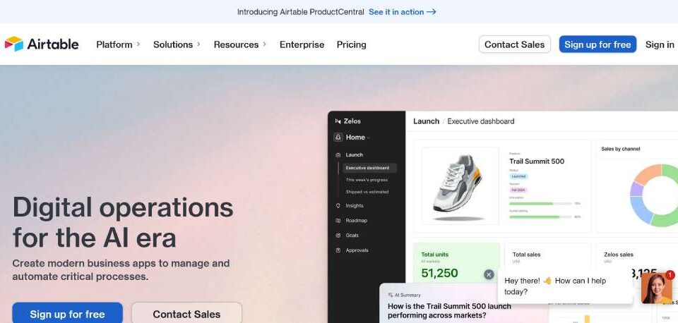Screen dimensions: 678x323
Task: Go to Pricing in the navigation
Action: tap(351, 44)
